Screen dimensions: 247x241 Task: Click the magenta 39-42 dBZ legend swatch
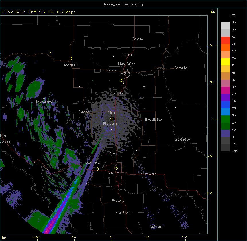[225, 90]
